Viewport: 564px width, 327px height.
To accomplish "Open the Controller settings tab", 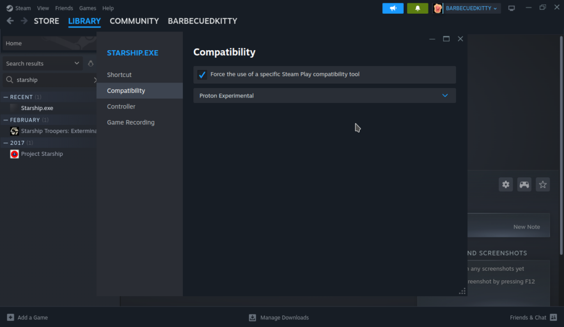I will [121, 107].
